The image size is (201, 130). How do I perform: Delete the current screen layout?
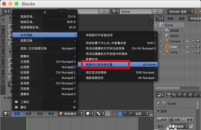point(107,11)
